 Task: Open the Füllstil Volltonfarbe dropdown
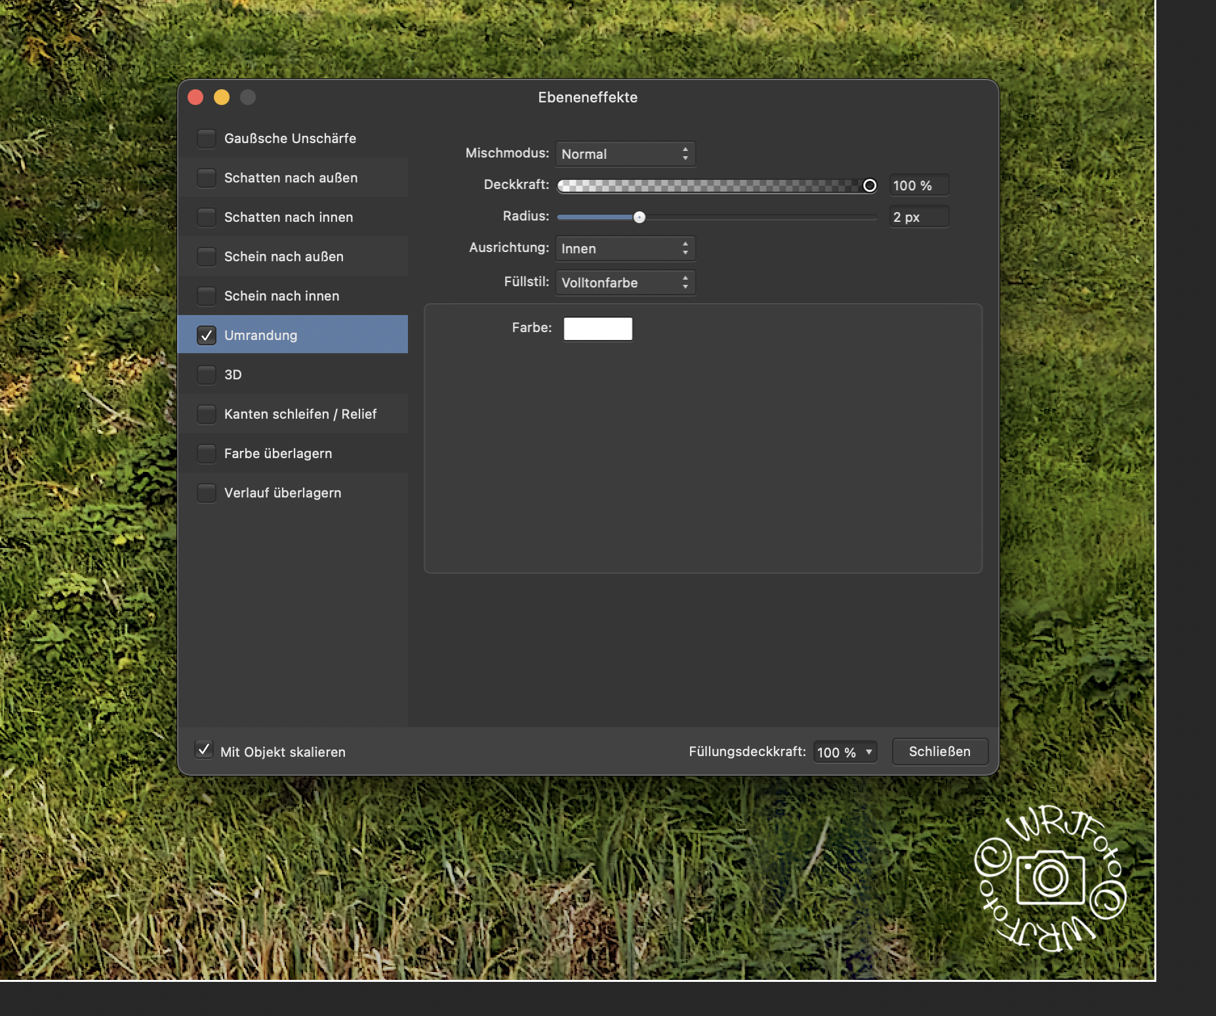[625, 283]
